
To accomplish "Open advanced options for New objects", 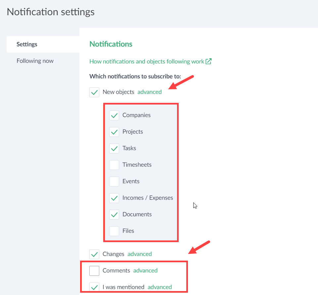I will point(149,92).
